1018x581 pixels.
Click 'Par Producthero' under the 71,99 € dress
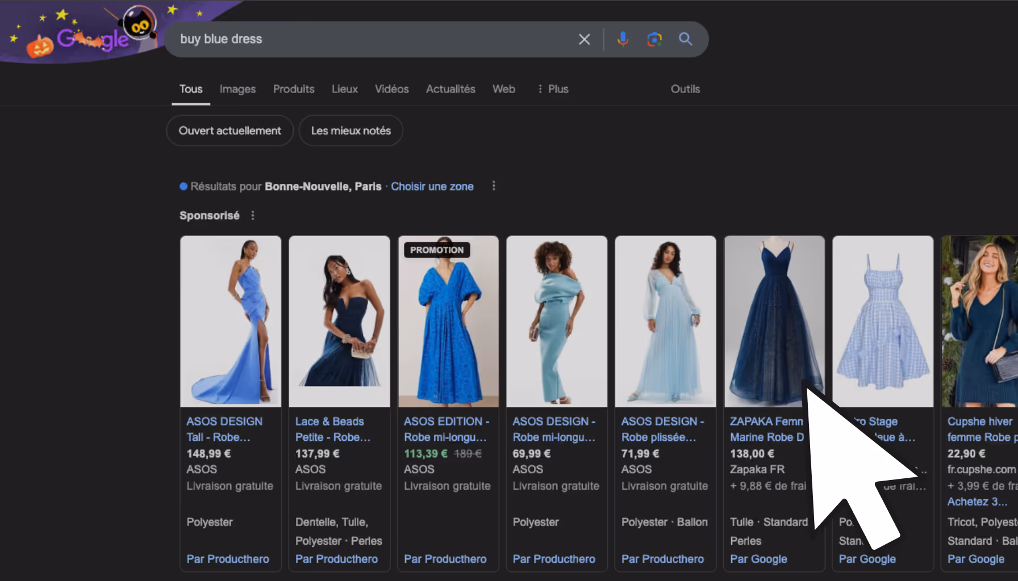(x=662, y=559)
